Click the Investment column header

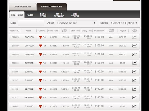click(x=99, y=31)
